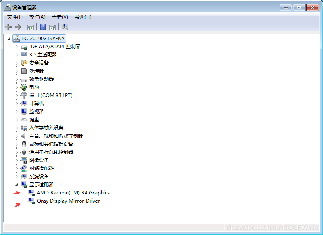Collapse the 显示适配器 node
The height and width of the screenshot is (235, 323).
coord(17,185)
